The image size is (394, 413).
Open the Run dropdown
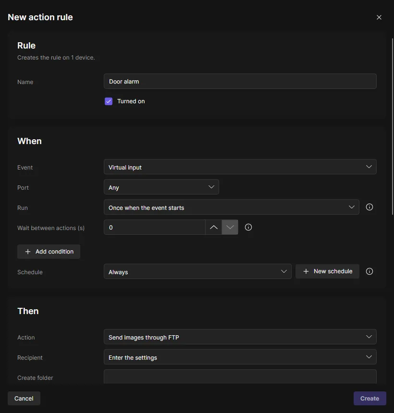(x=232, y=207)
